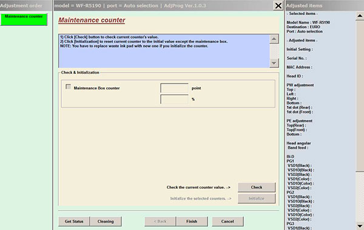This screenshot has height=230, width=364.
Task: Close the AdjProg window with X
Action: 278,5
